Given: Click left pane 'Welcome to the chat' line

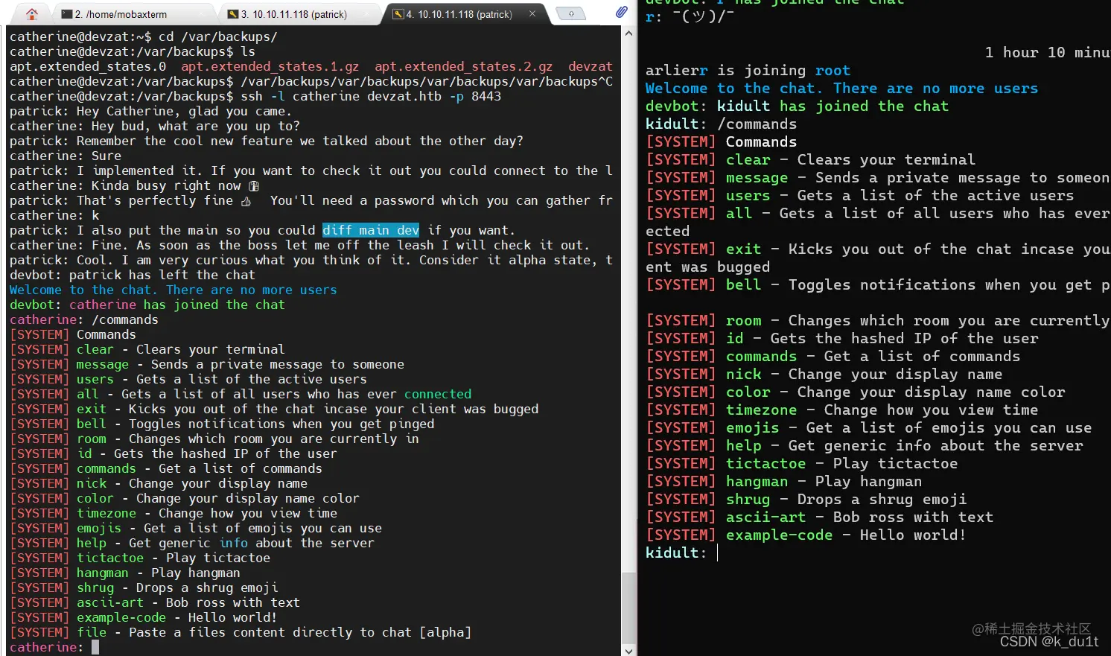Looking at the screenshot, I should (174, 290).
